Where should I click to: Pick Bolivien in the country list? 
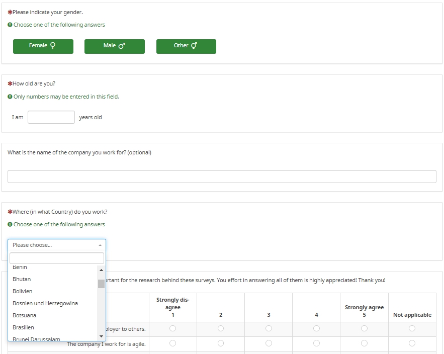[x=23, y=291]
